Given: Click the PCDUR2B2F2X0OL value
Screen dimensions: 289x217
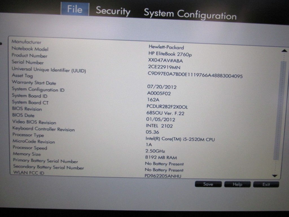Looking at the screenshot, I should [167, 107].
